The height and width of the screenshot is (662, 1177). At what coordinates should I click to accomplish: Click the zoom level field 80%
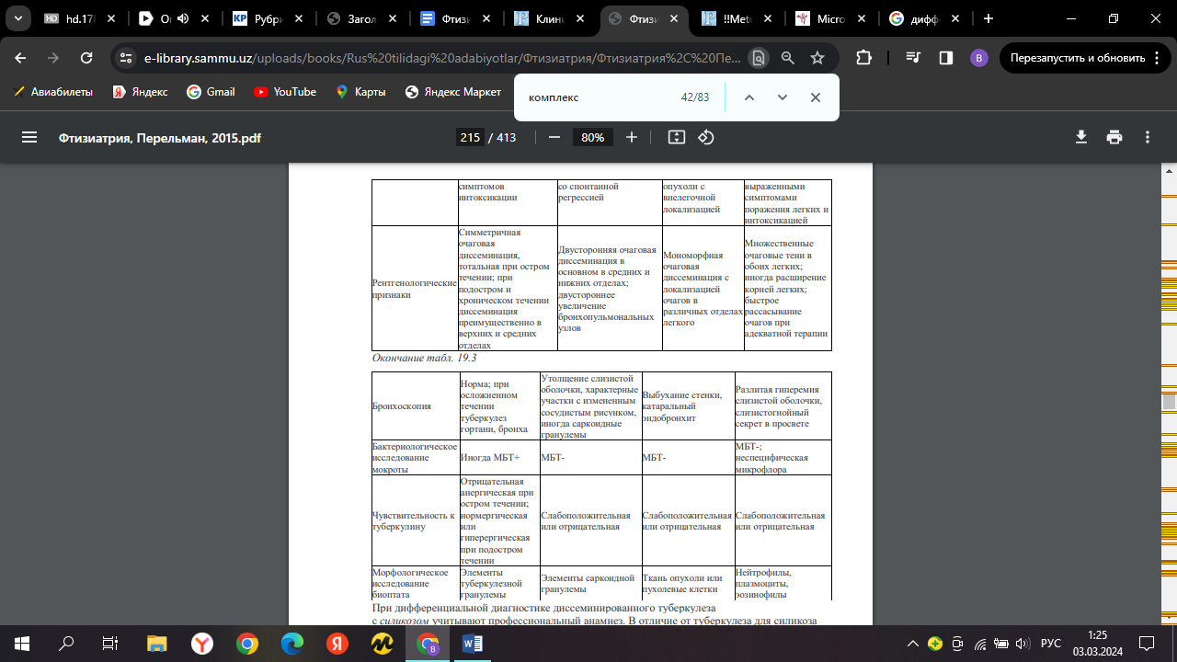pyautogui.click(x=593, y=137)
